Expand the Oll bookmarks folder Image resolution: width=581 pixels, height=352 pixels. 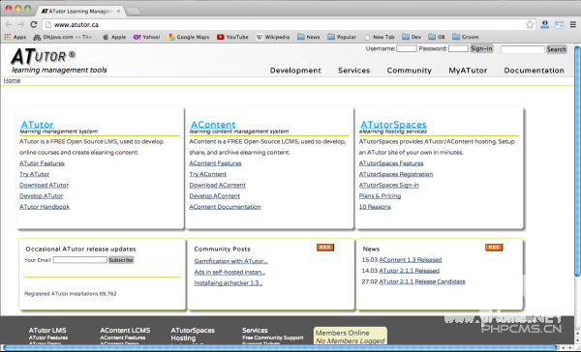pos(437,37)
